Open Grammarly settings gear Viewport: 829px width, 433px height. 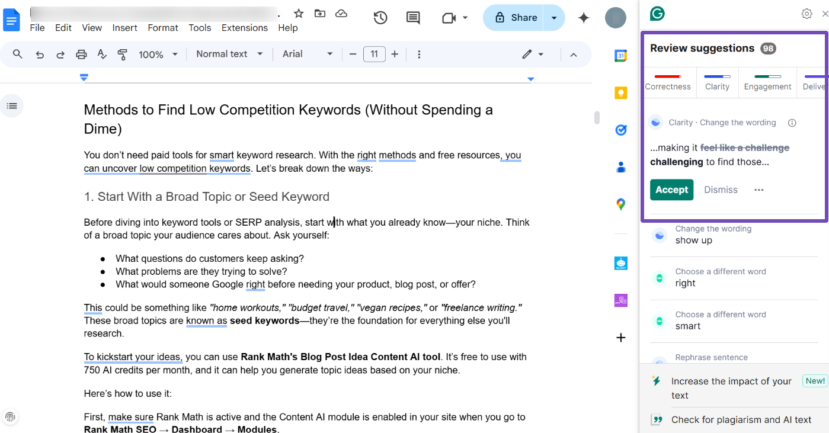[x=806, y=13]
